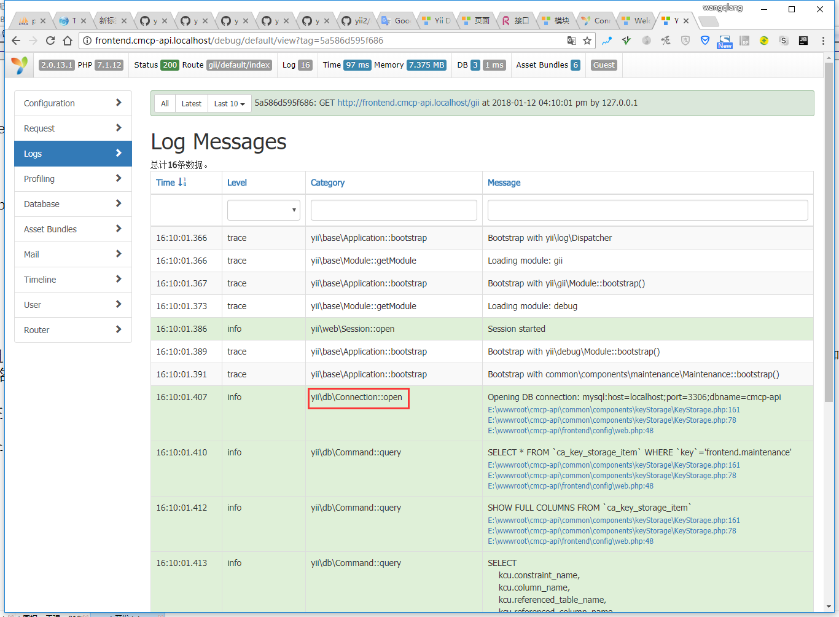Open the translate page icon in address bar
The width and height of the screenshot is (839, 617).
click(571, 41)
